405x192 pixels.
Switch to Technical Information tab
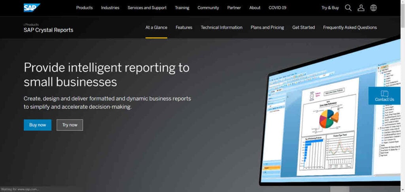[221, 27]
